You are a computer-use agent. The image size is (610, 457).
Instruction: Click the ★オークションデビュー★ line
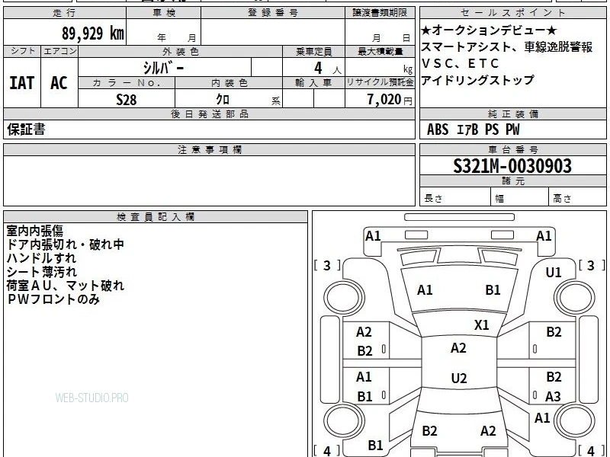(x=489, y=30)
